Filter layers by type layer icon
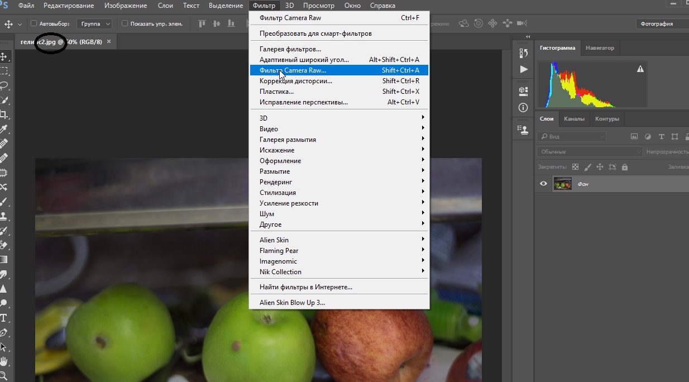 [x=662, y=136]
